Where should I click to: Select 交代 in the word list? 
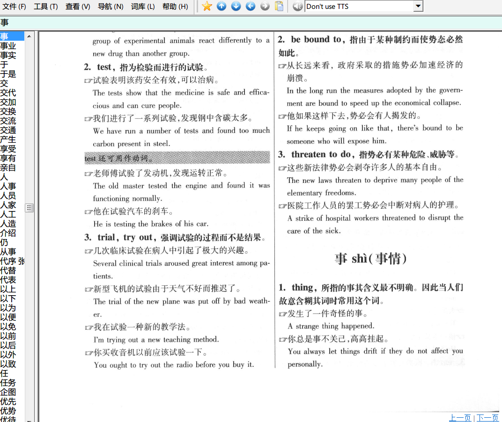click(8, 93)
